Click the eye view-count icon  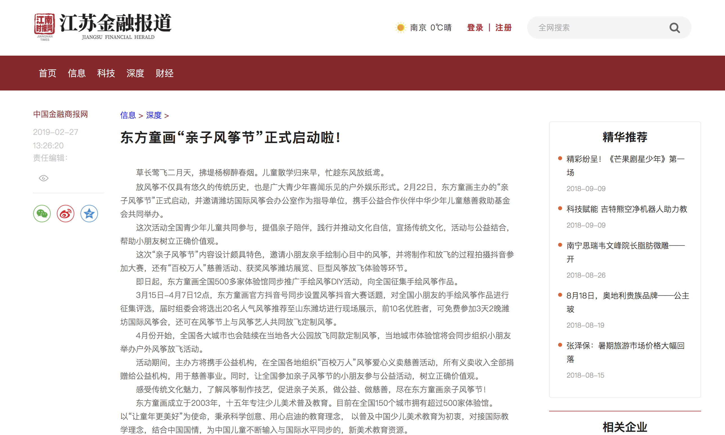(43, 178)
